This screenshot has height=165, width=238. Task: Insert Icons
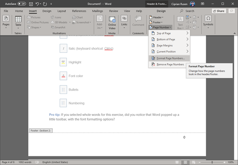(x=56, y=17)
